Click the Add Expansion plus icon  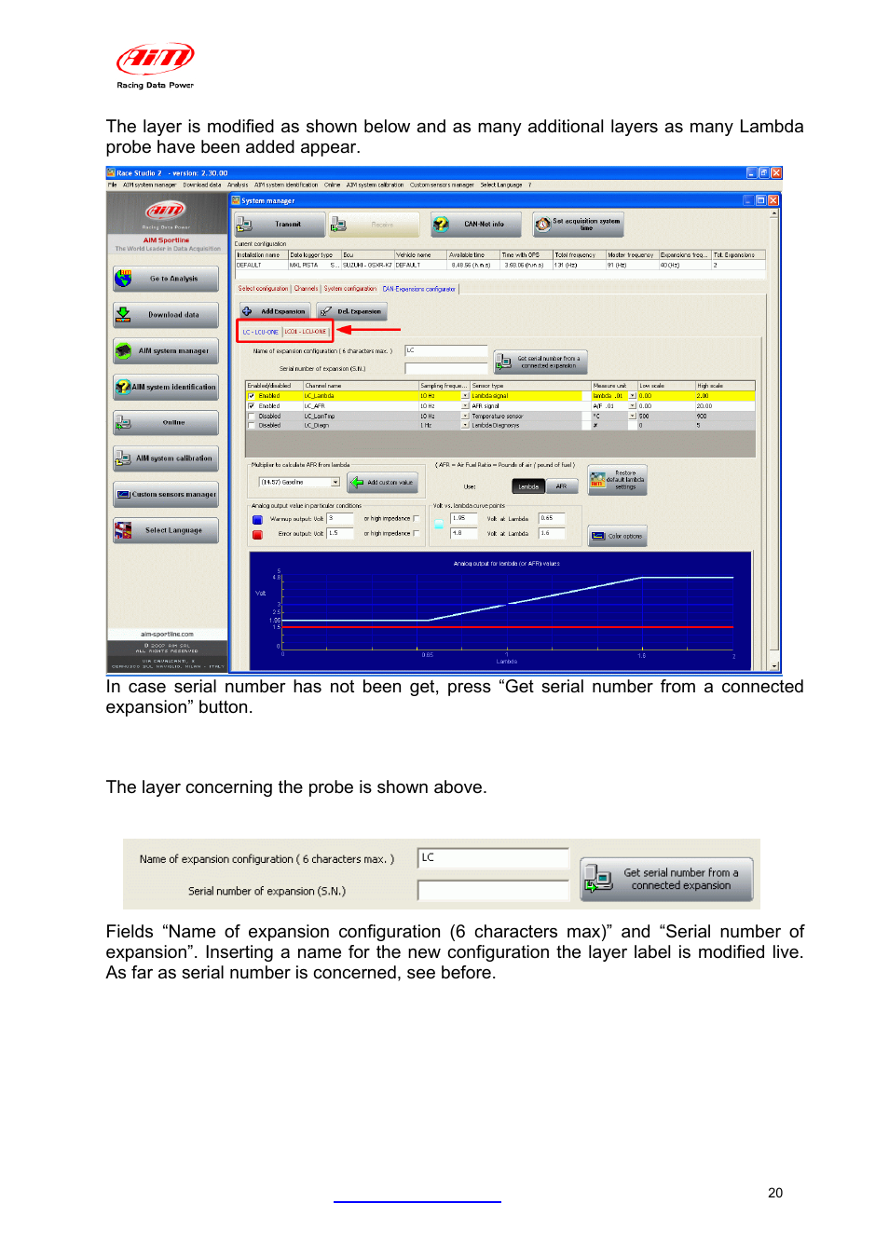pyautogui.click(x=247, y=311)
